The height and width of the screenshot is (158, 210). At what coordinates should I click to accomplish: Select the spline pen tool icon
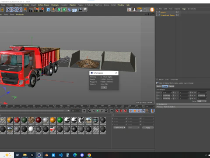[53, 10]
